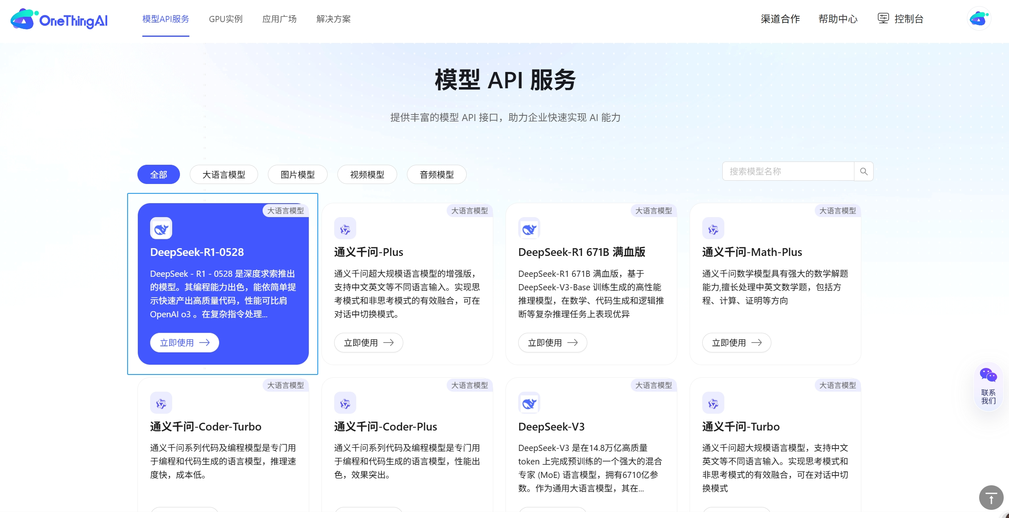Click the search magnifier icon
The image size is (1009, 518).
pos(864,171)
